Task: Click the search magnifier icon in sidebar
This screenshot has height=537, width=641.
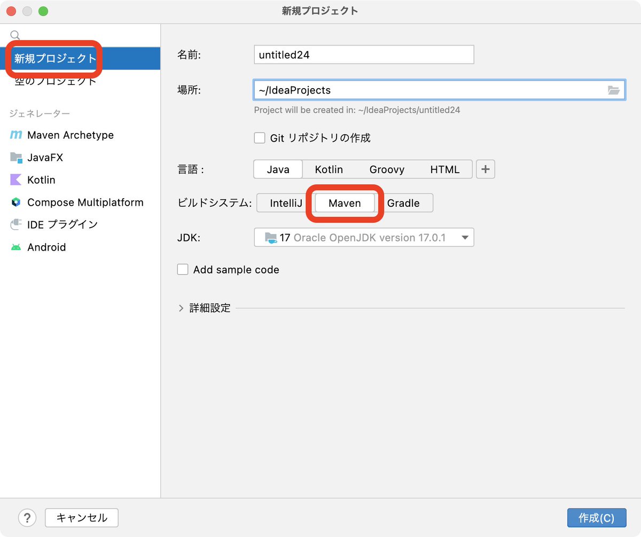Action: click(15, 35)
